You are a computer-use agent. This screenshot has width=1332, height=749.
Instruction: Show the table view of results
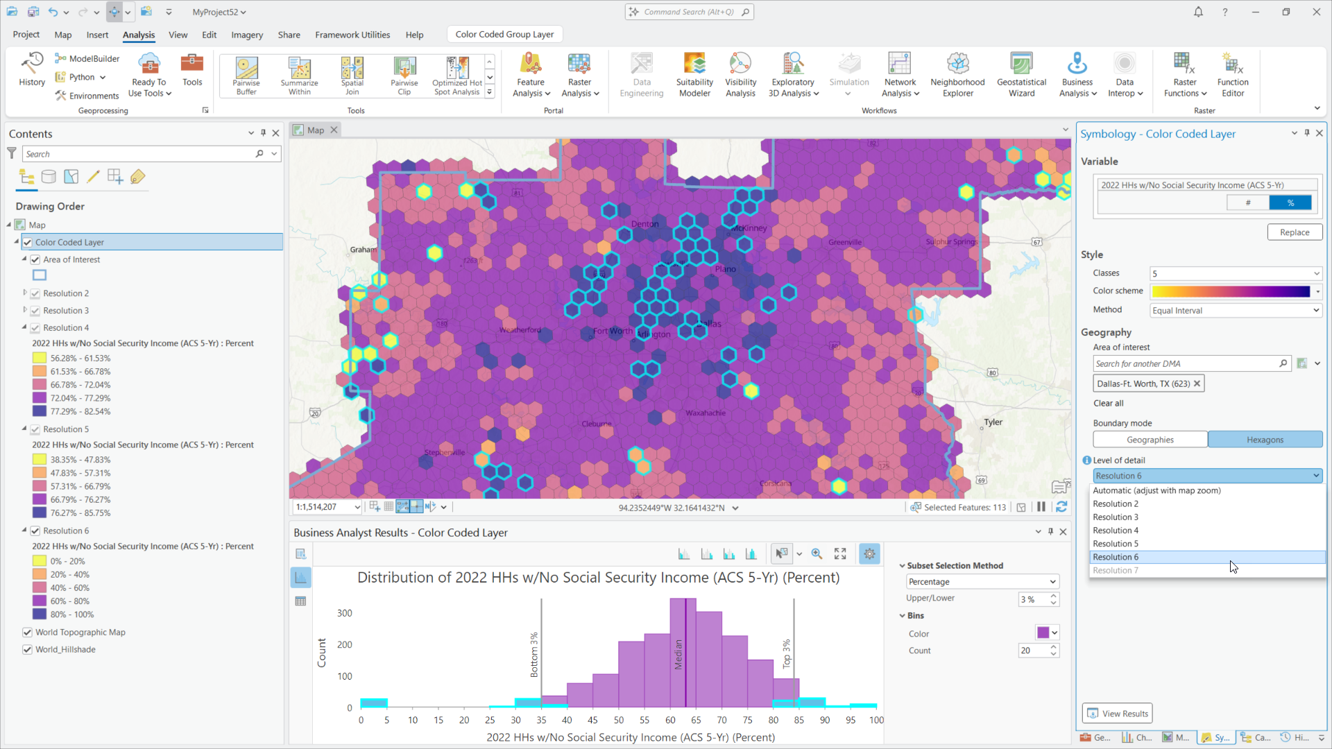(300, 601)
